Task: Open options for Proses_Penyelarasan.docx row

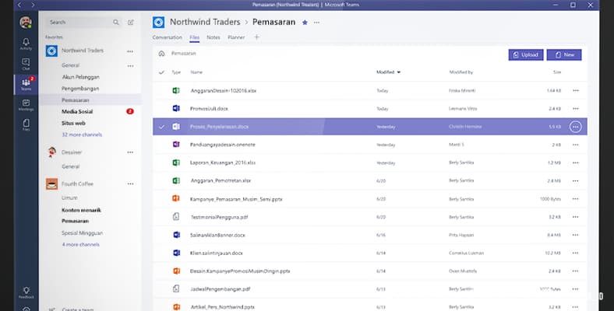Action: coord(575,127)
